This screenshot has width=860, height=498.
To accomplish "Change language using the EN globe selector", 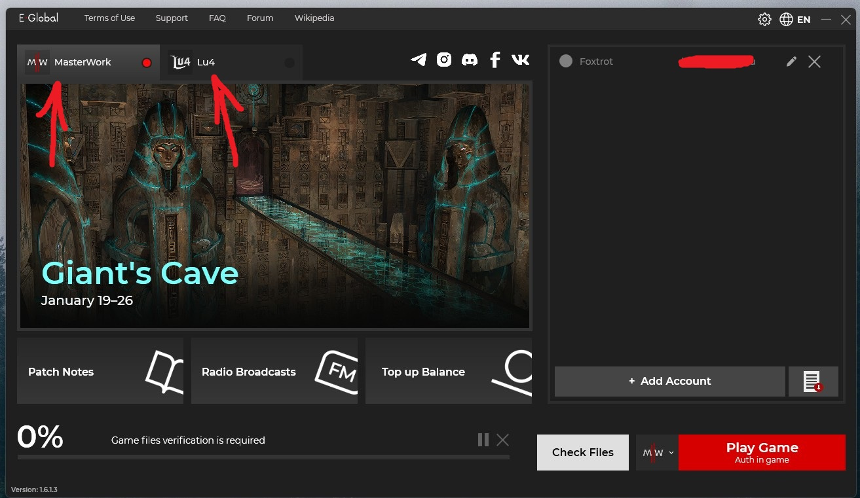I will 795,20.
